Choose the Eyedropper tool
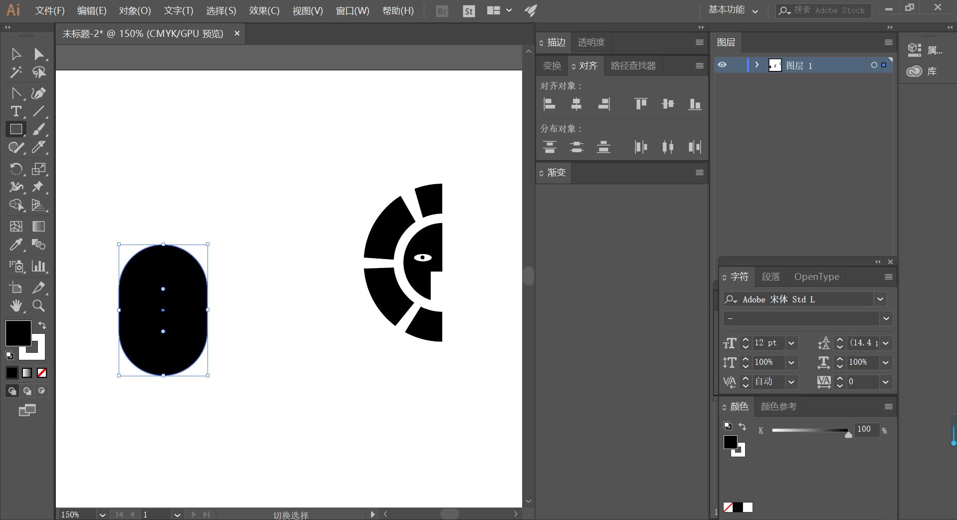This screenshot has height=520, width=957. [16, 245]
